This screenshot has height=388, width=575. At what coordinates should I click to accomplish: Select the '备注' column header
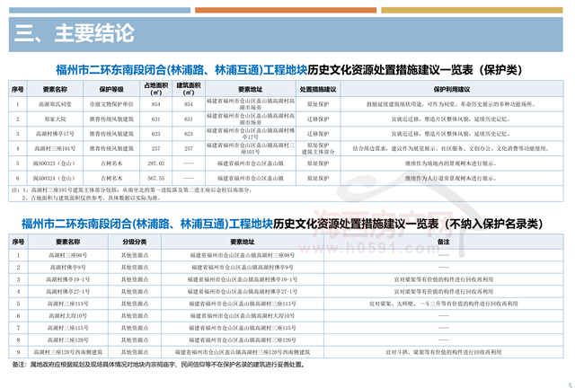tap(443, 242)
